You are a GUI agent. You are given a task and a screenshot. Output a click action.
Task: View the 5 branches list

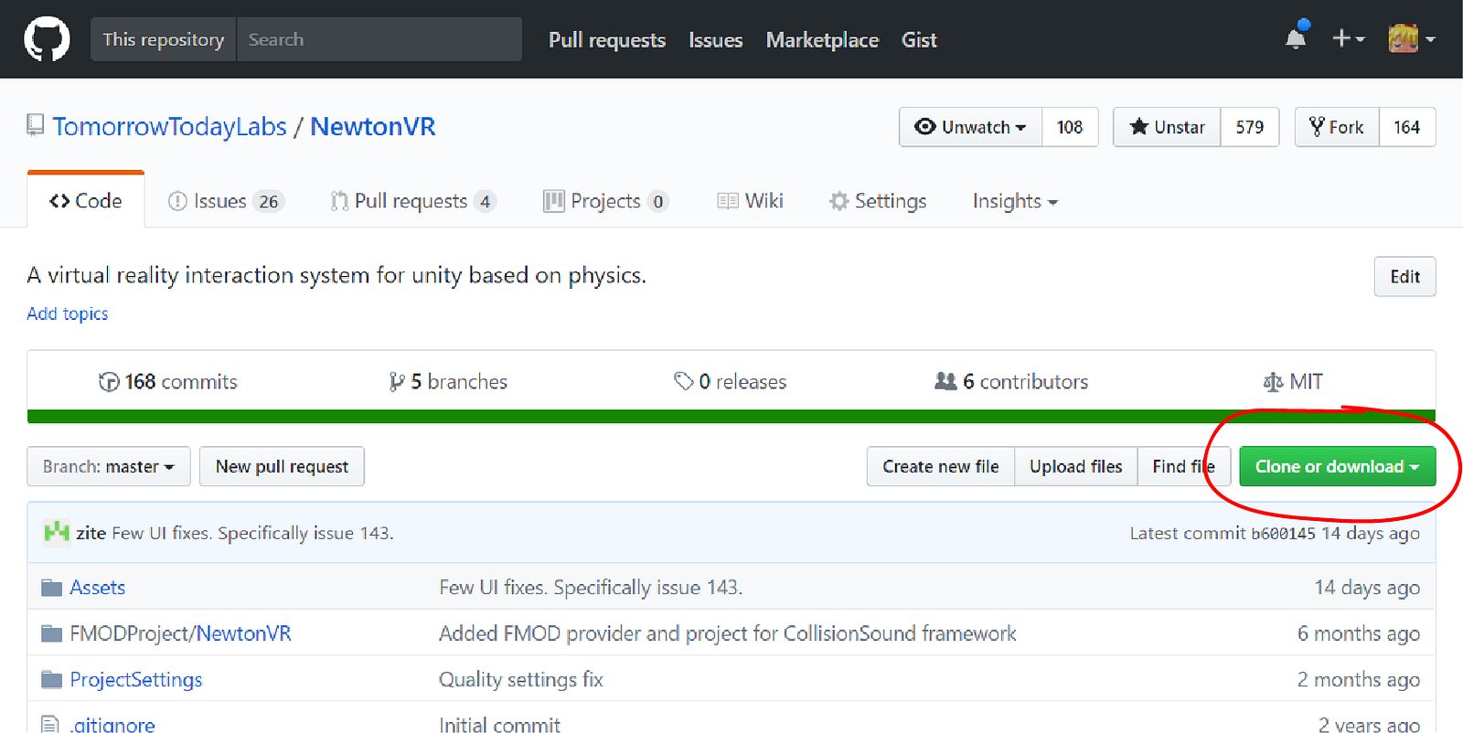(448, 382)
